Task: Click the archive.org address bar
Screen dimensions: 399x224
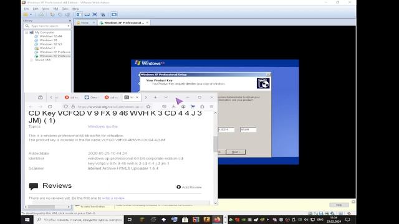Action: click(108, 106)
